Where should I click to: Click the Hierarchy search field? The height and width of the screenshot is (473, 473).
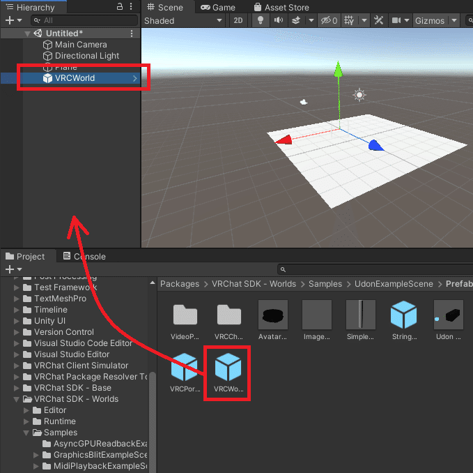pos(84,20)
